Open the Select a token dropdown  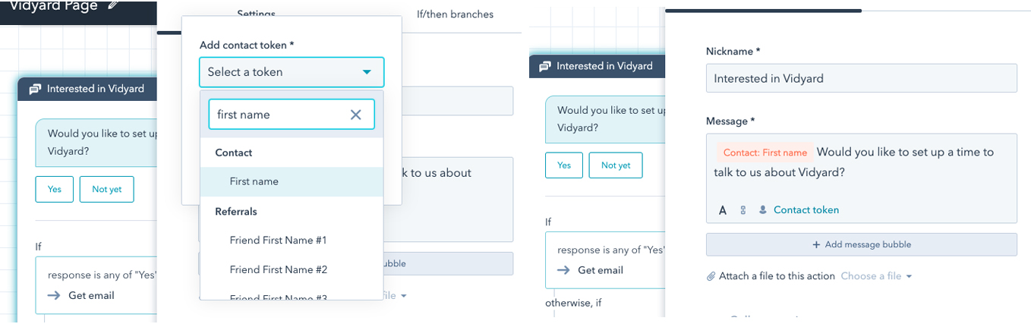click(292, 72)
